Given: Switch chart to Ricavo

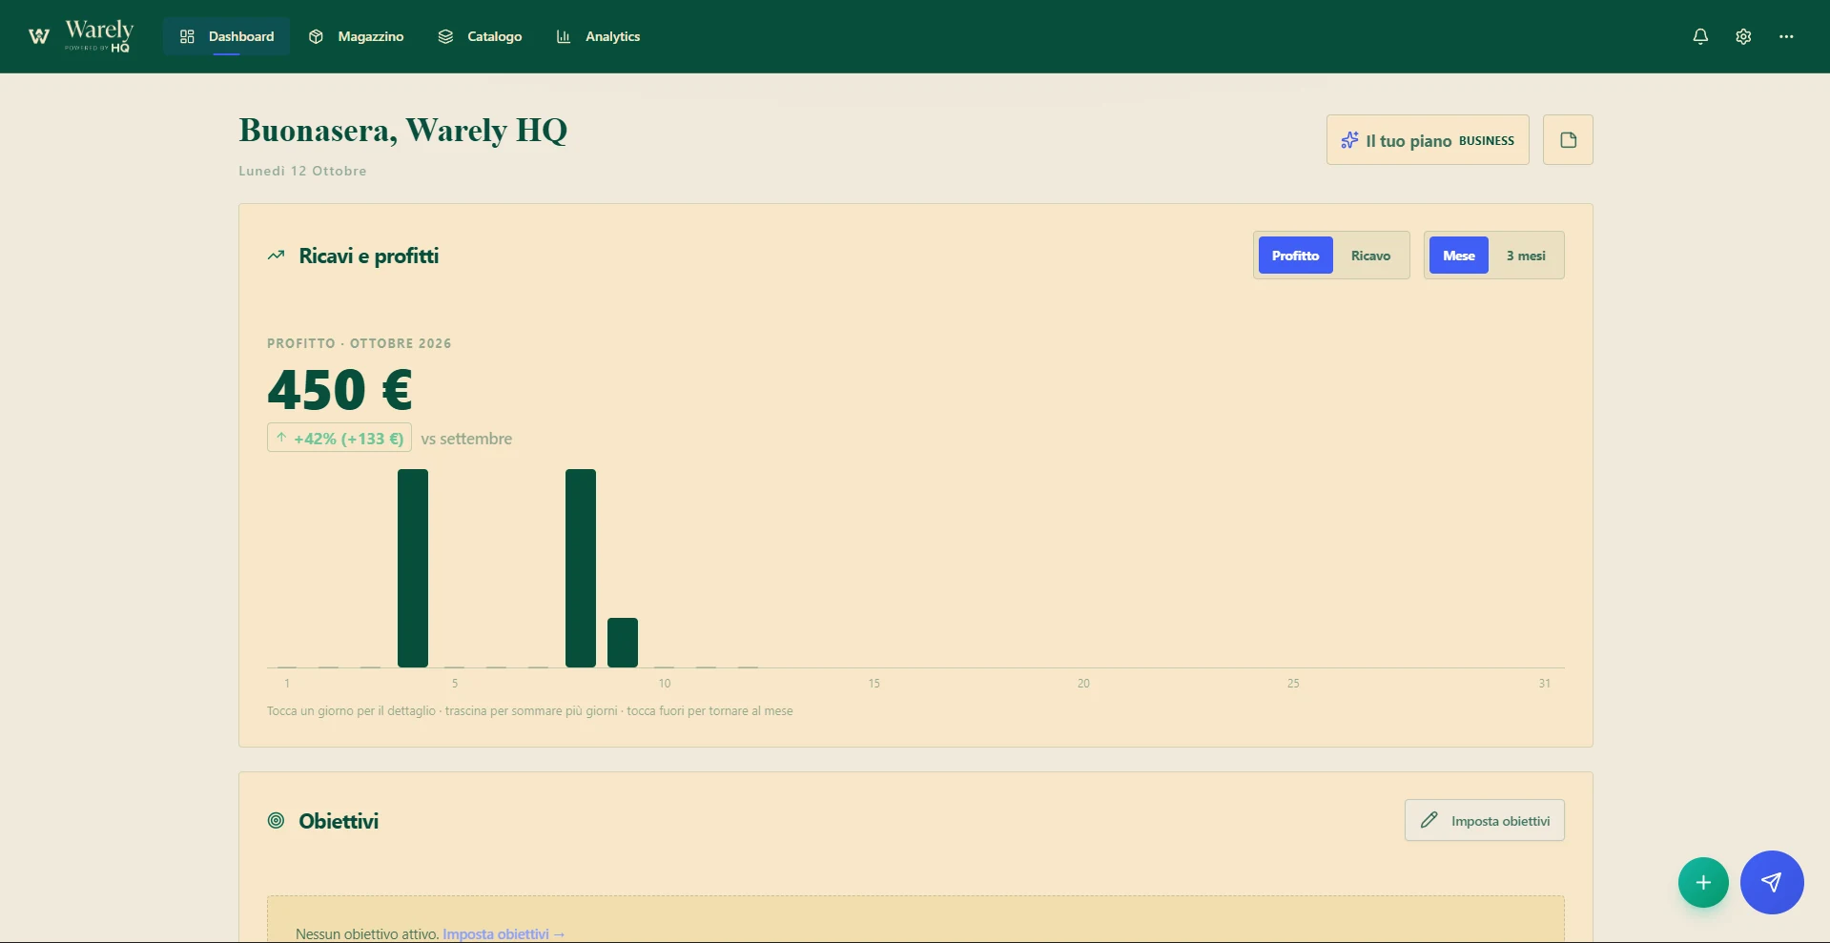Looking at the screenshot, I should [x=1370, y=256].
